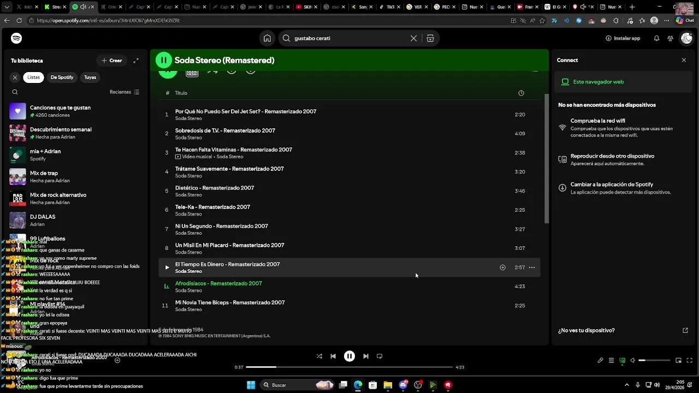Image resolution: width=699 pixels, height=393 pixels.
Task: Open the Browse icon beside search bar
Action: 430,38
